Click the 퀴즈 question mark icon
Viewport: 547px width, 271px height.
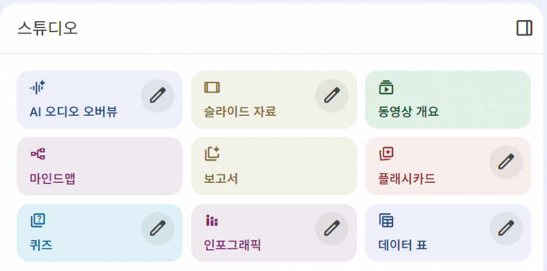click(38, 221)
